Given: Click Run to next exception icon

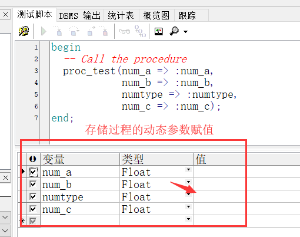Looking at the screenshot, I should coord(104,31).
